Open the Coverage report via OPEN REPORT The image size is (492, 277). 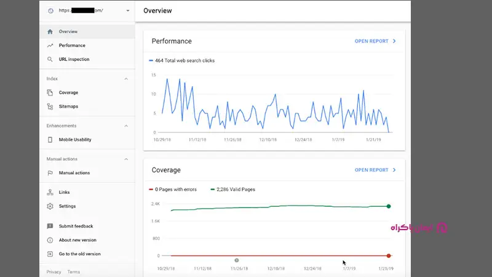click(375, 170)
